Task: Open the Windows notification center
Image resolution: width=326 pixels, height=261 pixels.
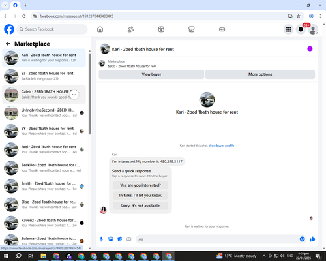Action: click(x=318, y=256)
